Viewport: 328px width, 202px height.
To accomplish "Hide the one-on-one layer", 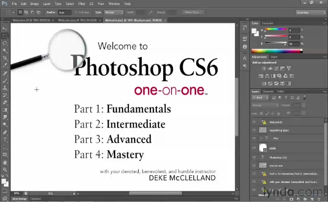I will pyautogui.click(x=254, y=165).
